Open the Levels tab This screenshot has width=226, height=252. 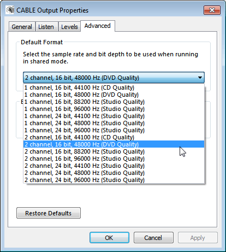[x=69, y=27]
